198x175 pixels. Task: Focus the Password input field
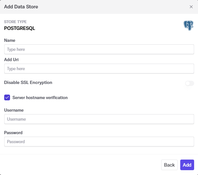[99, 142]
